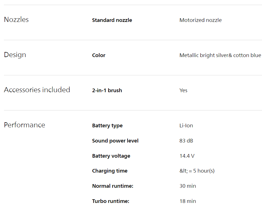Select the 83 dB value

(x=186, y=141)
